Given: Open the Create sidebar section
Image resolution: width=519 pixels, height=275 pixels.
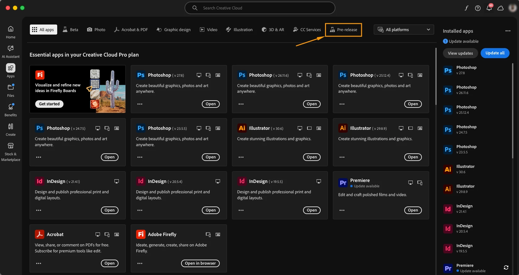Looking at the screenshot, I should click(11, 130).
